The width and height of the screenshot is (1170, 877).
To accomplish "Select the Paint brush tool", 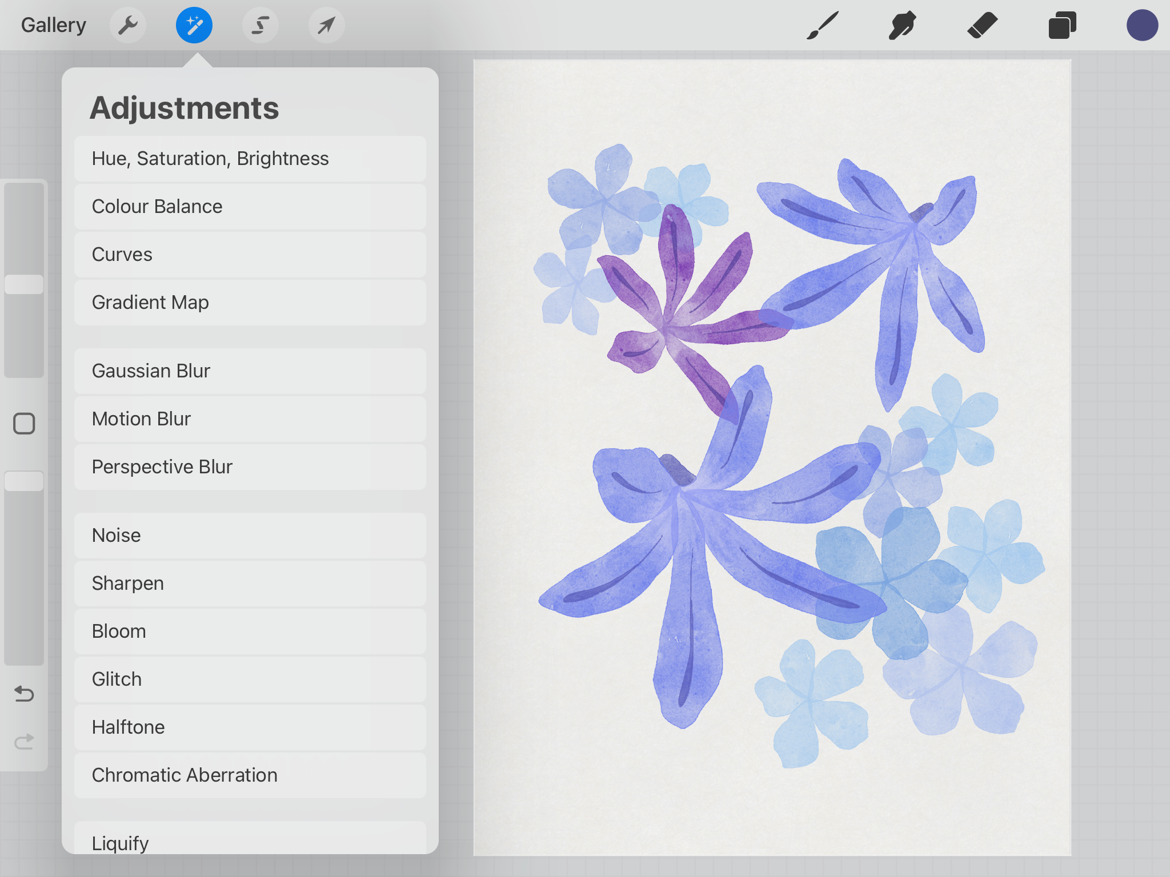I will tap(823, 25).
